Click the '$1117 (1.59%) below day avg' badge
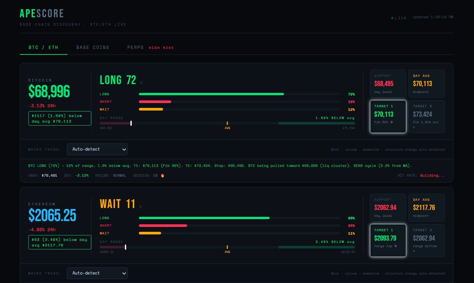474x283 pixels. click(60, 119)
